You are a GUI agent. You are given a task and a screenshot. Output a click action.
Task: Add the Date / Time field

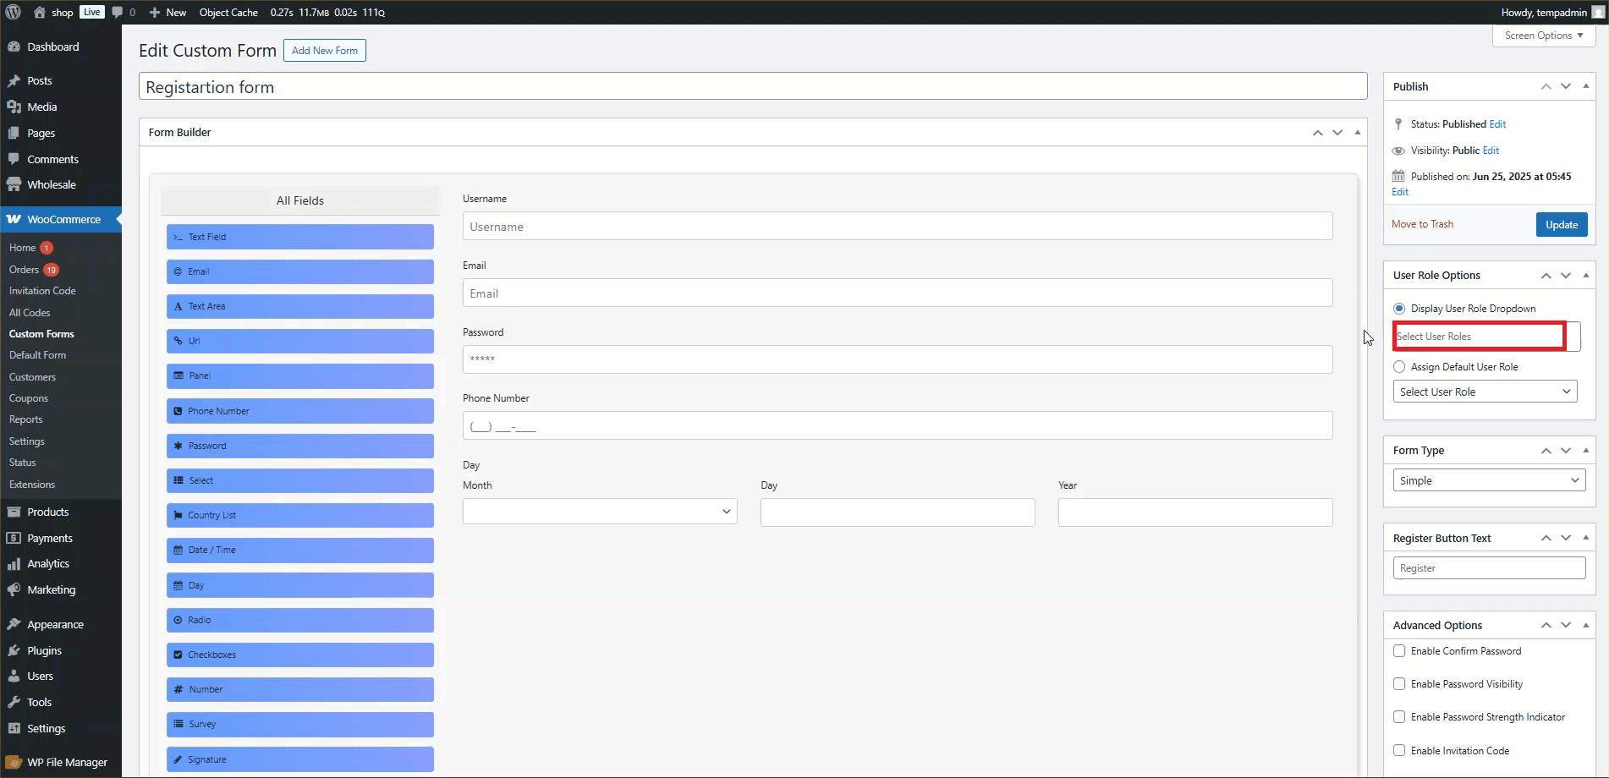coord(299,550)
